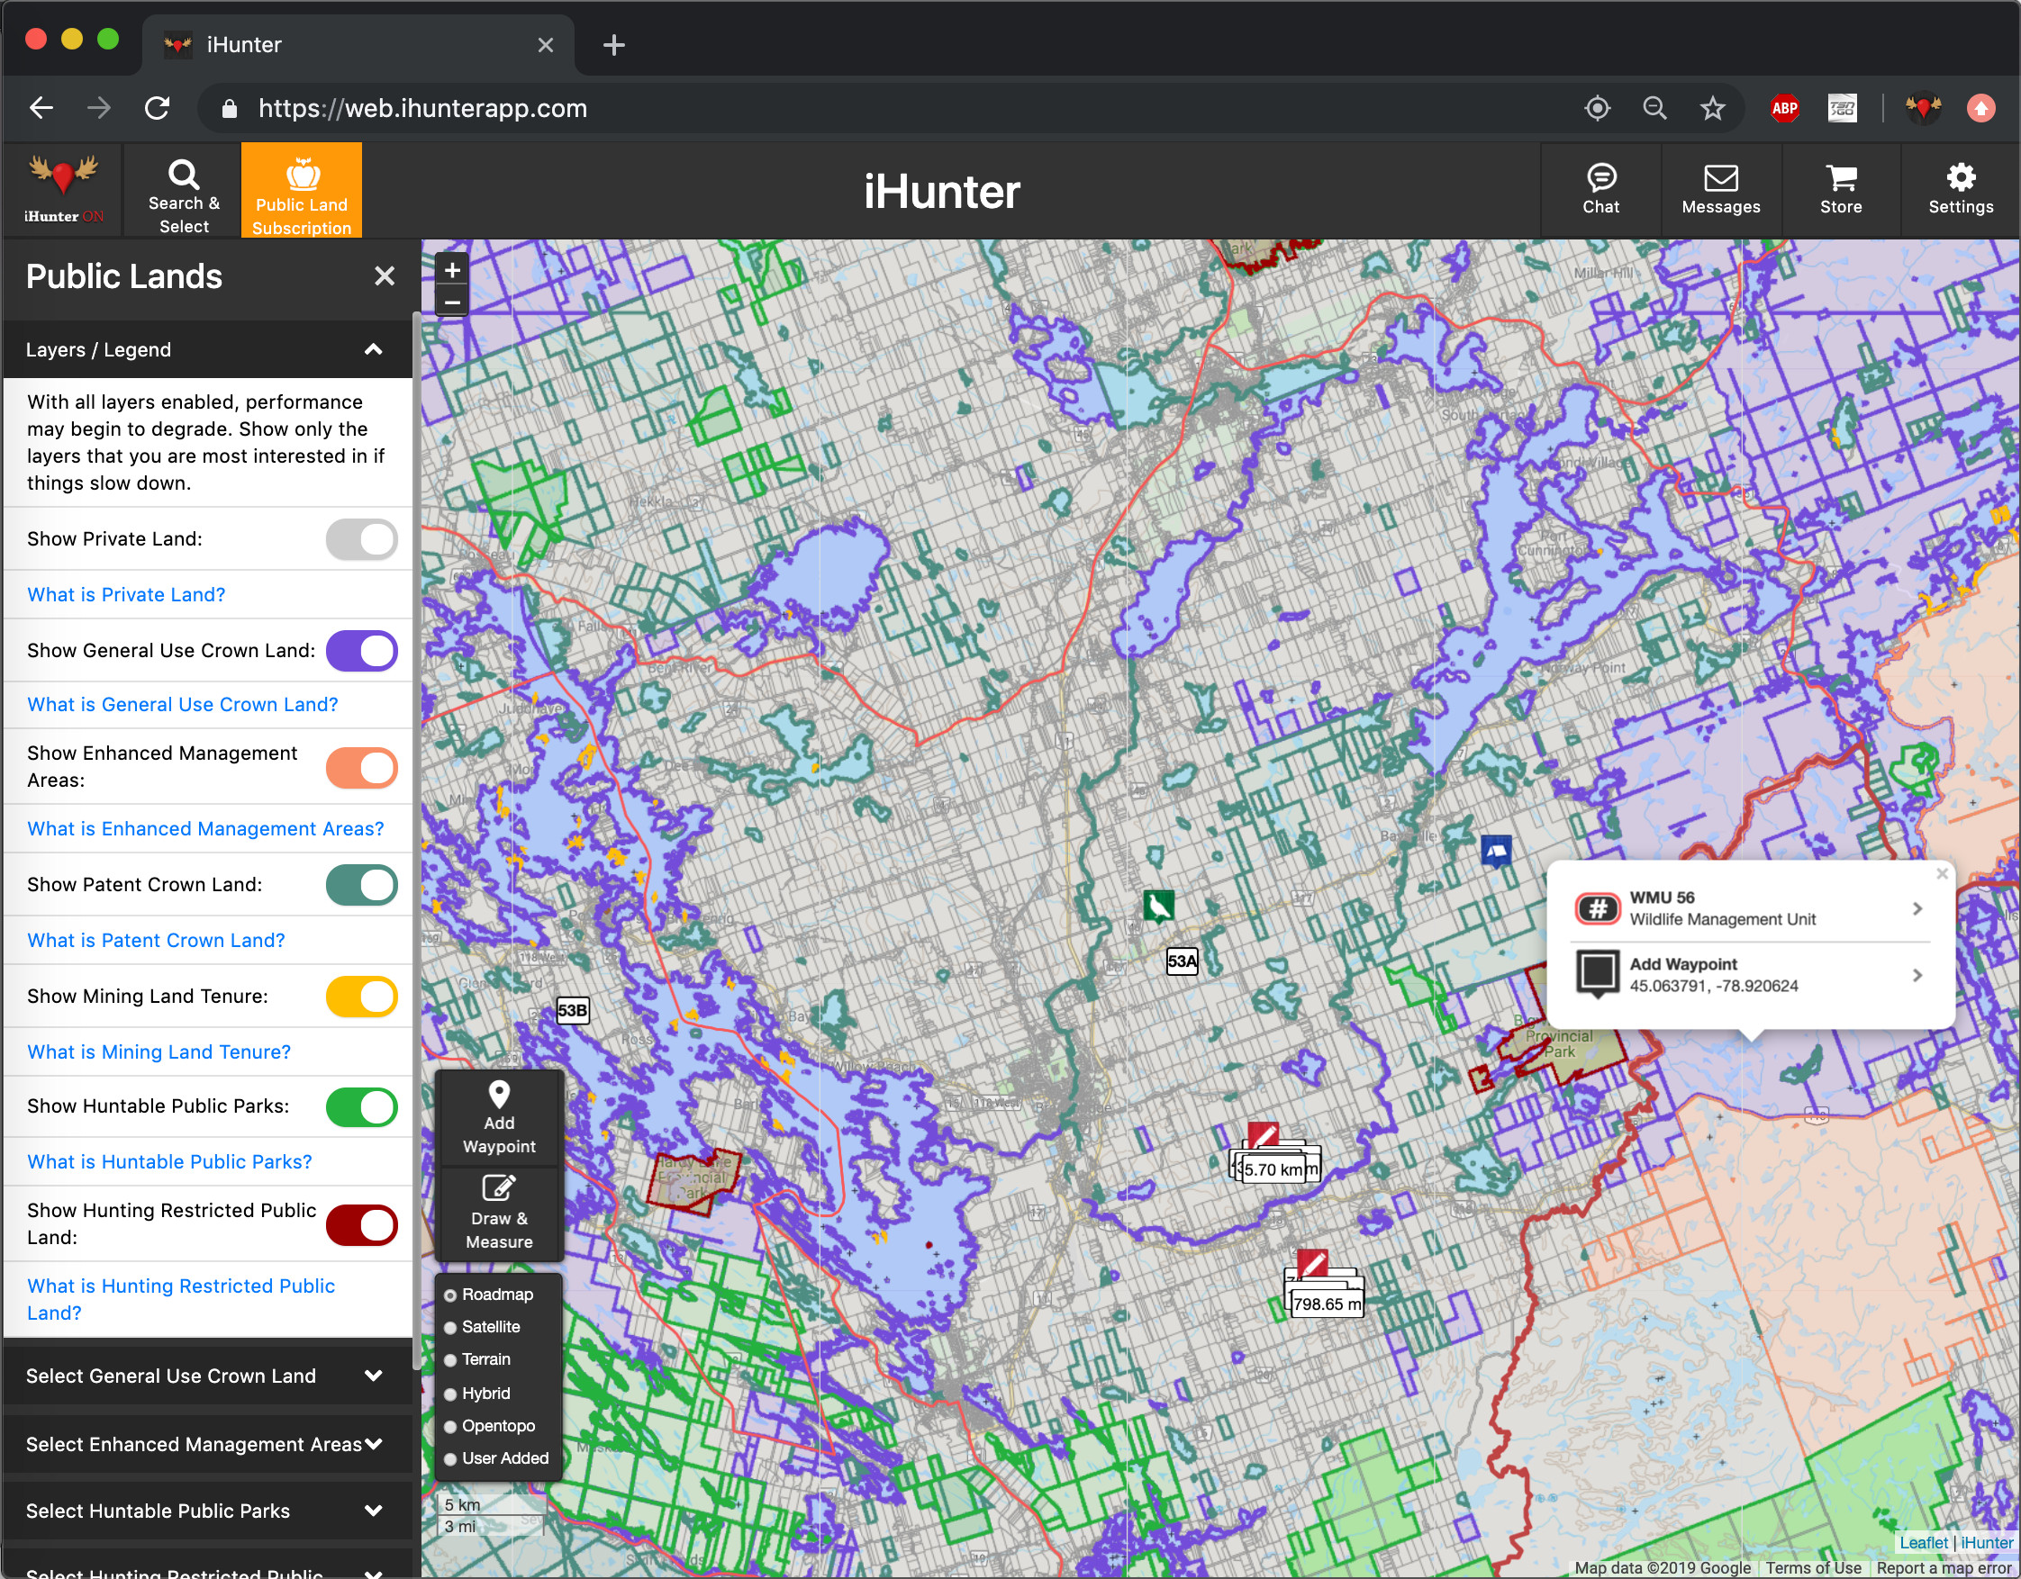This screenshot has height=1579, width=2021.
Task: Click the red measurement marker near 798.65 m
Action: coord(1312,1263)
